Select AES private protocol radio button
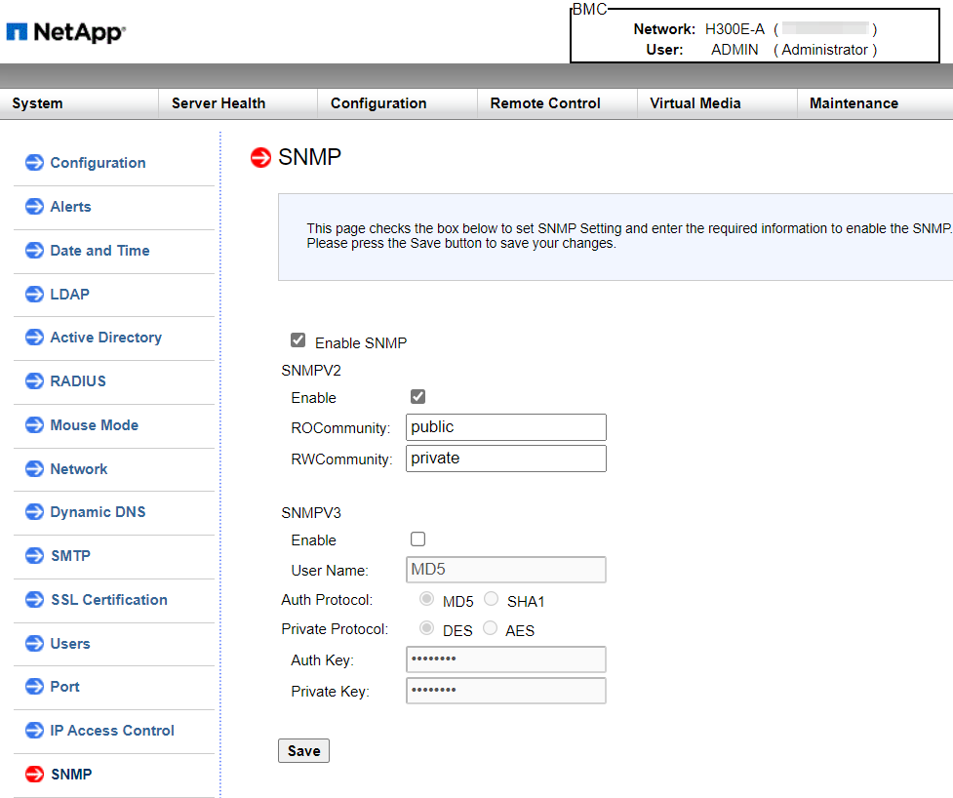 pyautogui.click(x=490, y=628)
